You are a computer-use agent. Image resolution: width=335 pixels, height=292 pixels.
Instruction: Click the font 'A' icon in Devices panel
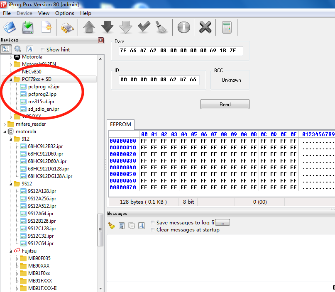(30, 49)
